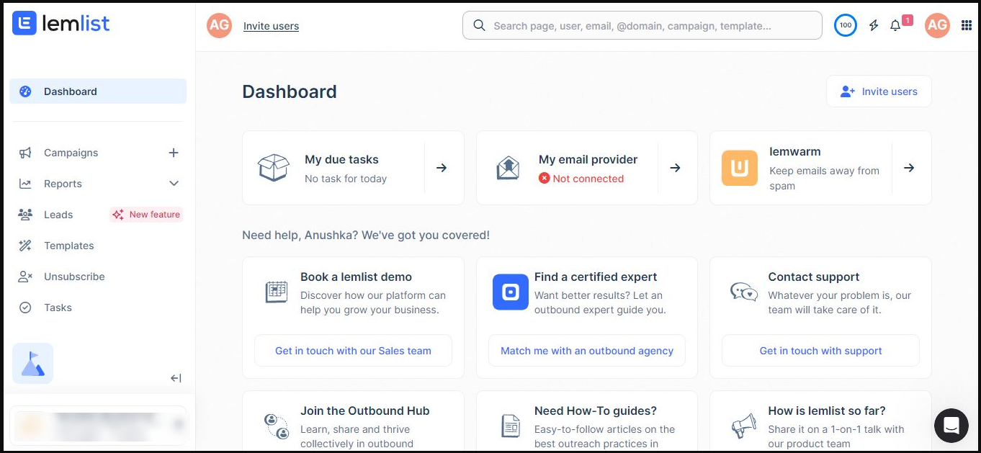Click the Book a lemlist demo calendar icon
Viewport: 981px width, 453px height.
point(277,292)
